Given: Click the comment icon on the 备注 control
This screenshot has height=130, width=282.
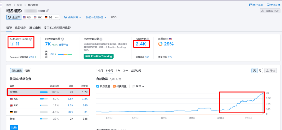Looking at the screenshot, I should (x=134, y=86).
